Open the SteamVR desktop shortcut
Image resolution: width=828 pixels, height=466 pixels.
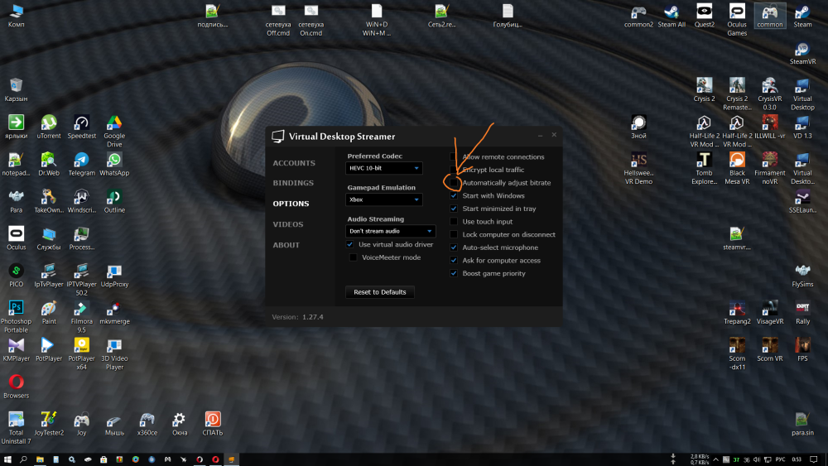pos(802,52)
